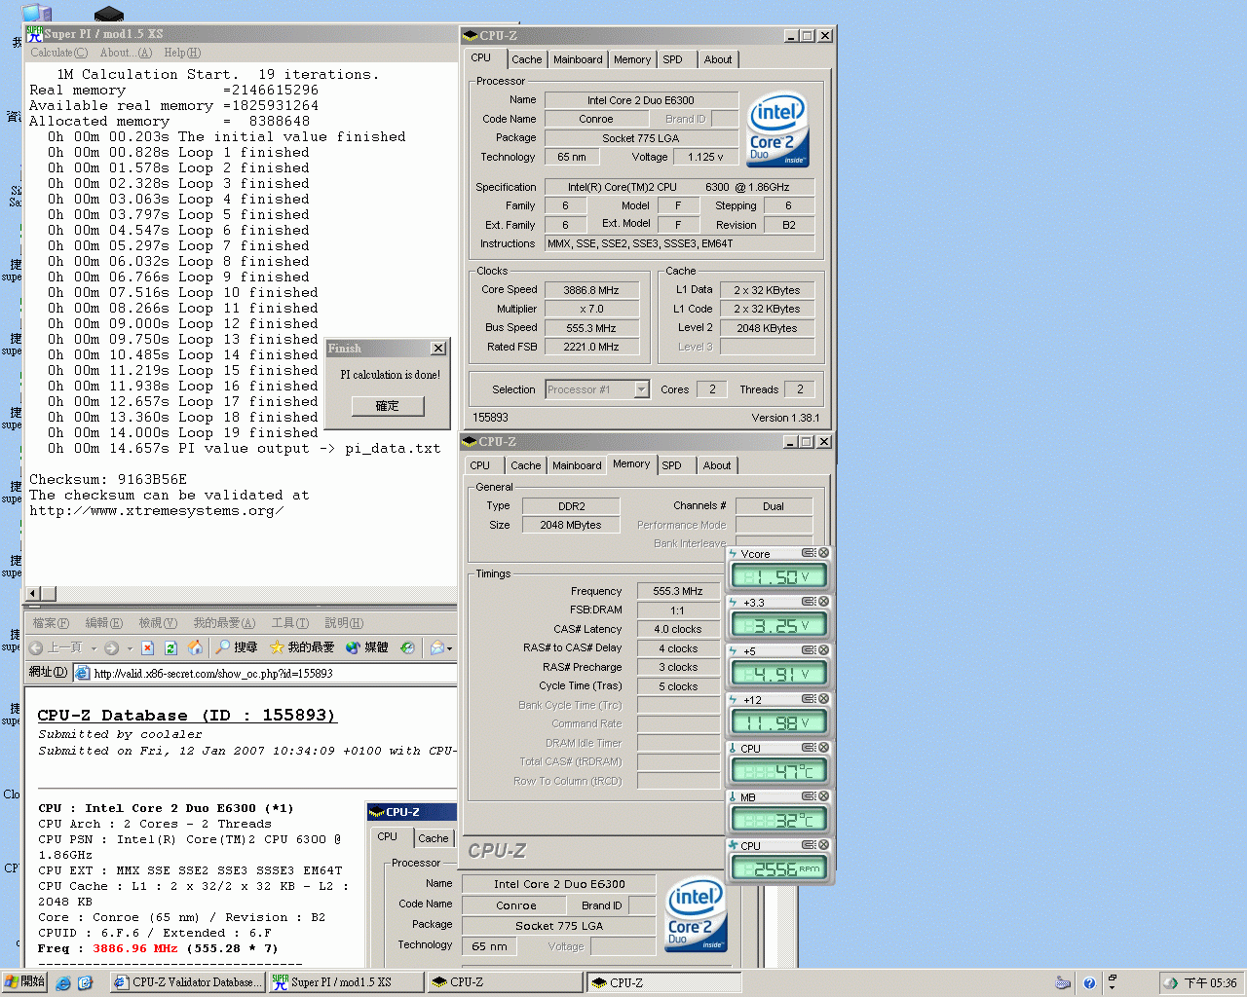Click the CPU fan icon on RPM widget
Image resolution: width=1247 pixels, height=997 pixels.
point(733,845)
